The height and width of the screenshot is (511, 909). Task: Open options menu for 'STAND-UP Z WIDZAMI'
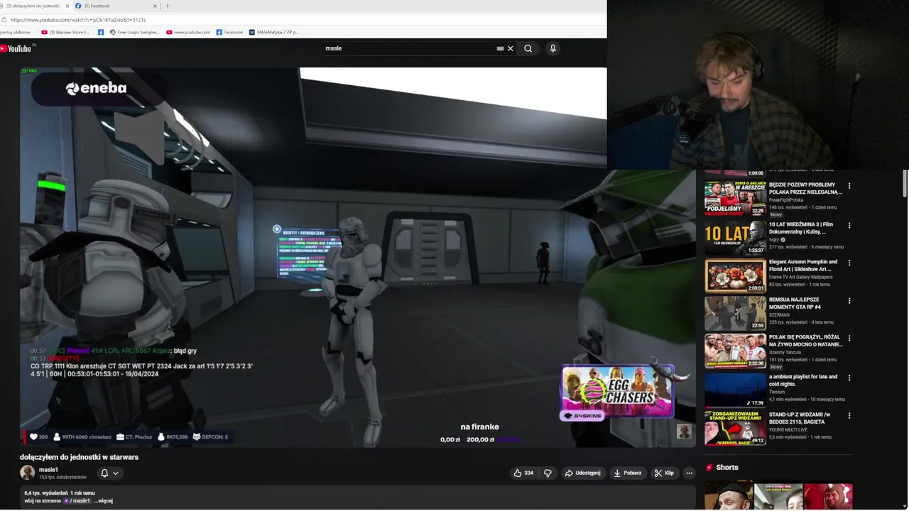click(x=849, y=415)
